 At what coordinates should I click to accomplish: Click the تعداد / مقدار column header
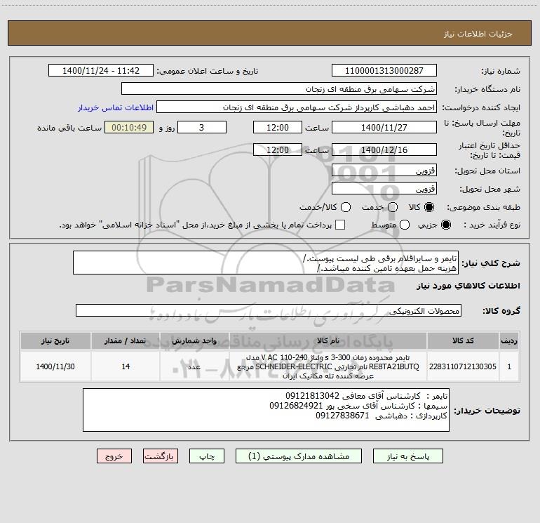(126, 340)
